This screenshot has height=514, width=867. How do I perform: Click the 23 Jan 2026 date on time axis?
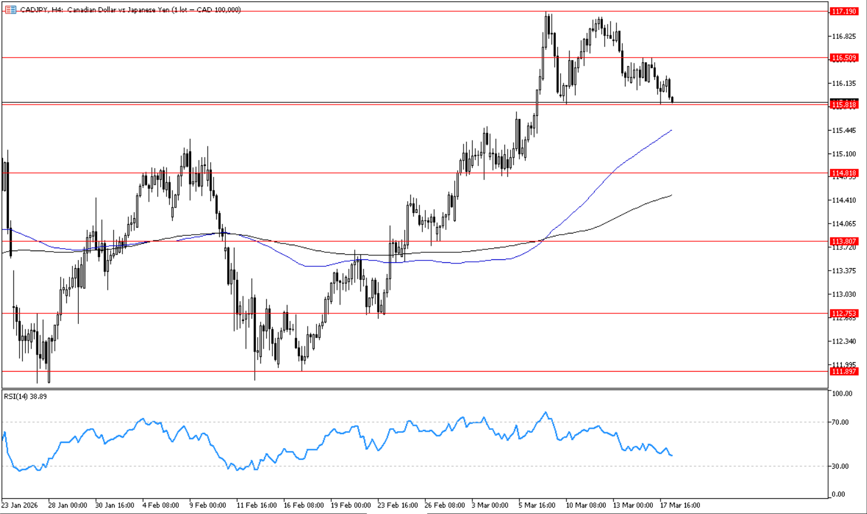(19, 505)
